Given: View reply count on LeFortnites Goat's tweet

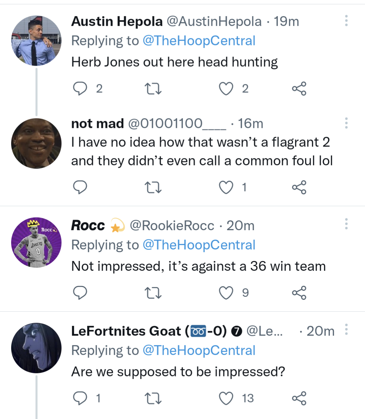Looking at the screenshot, I should click(x=98, y=398).
